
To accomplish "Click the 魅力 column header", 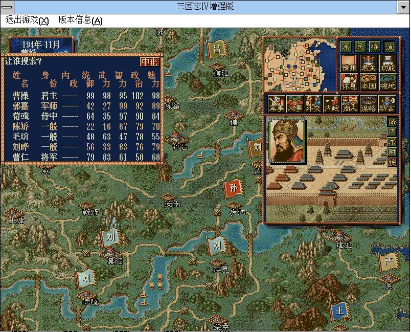I will pos(154,79).
